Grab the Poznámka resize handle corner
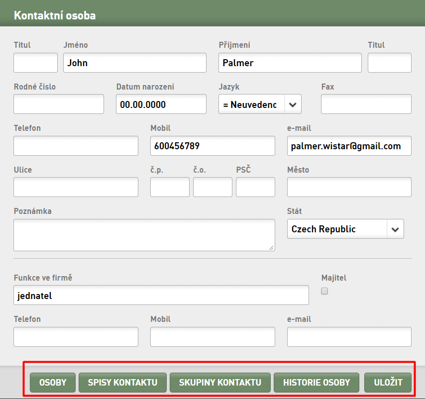 pos(271,248)
